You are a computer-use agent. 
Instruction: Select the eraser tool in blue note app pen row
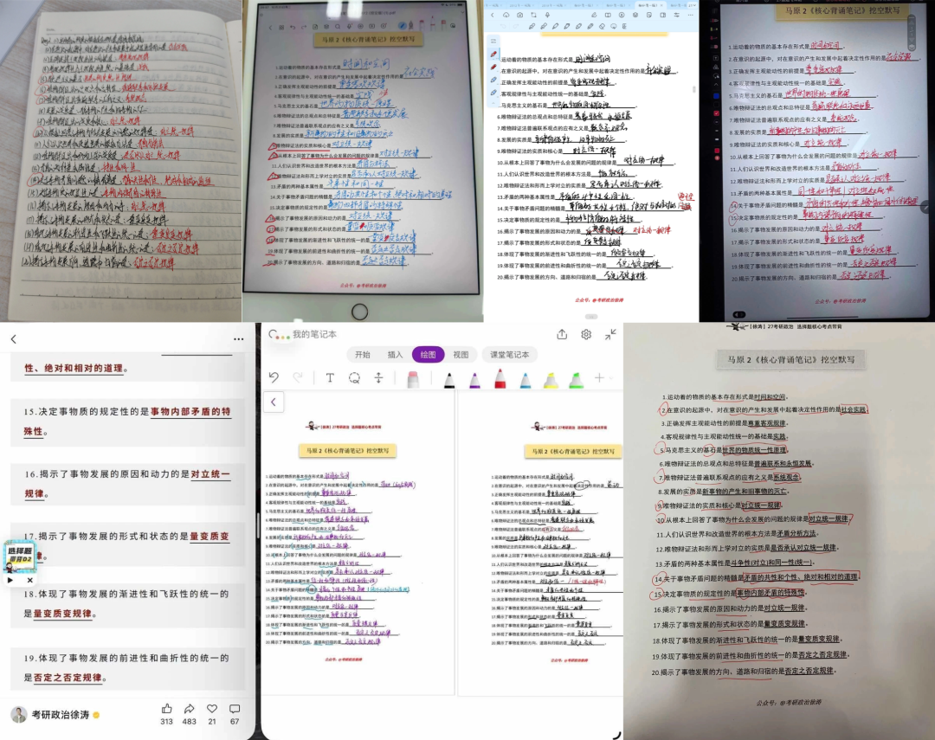coord(603,26)
